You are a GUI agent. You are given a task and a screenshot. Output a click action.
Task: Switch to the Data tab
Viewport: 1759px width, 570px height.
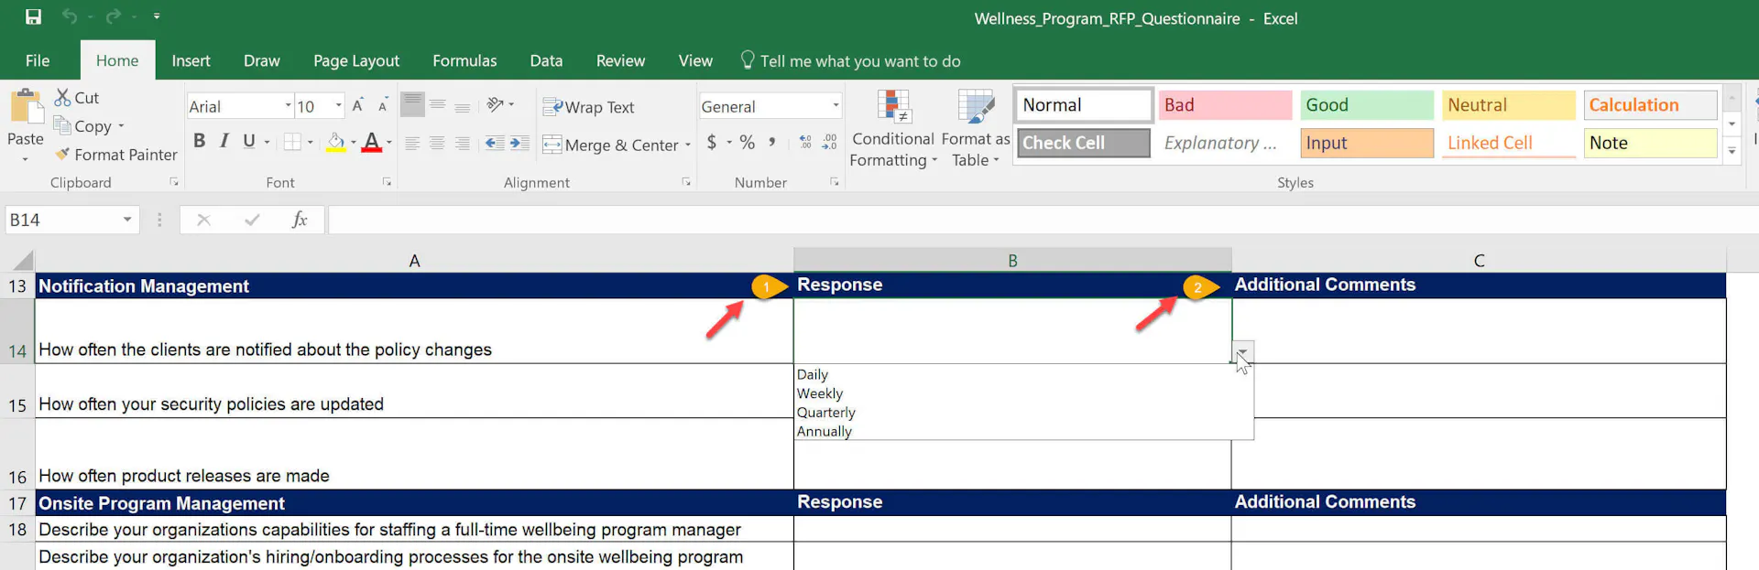tap(546, 60)
